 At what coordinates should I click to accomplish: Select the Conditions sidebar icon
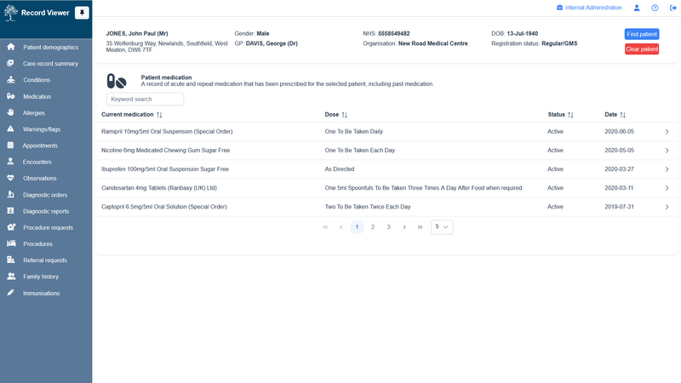(x=11, y=80)
